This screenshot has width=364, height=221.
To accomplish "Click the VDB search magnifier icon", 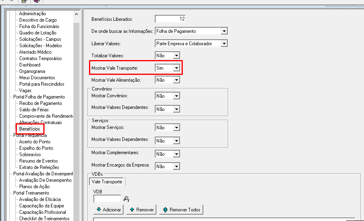I will pyautogui.click(x=126, y=199).
